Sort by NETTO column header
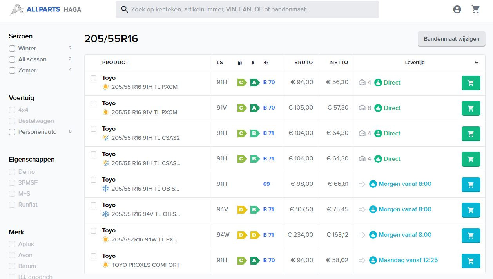Screen dimensions: 493x279 (x=339, y=63)
